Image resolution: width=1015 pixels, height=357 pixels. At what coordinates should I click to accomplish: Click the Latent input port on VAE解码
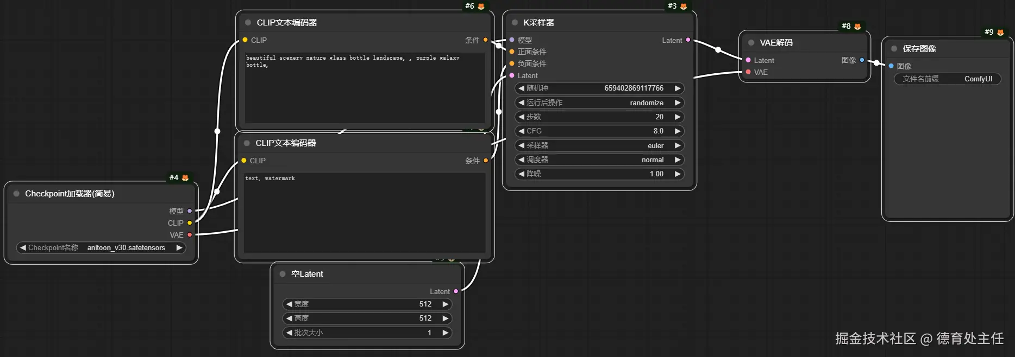pyautogui.click(x=748, y=60)
